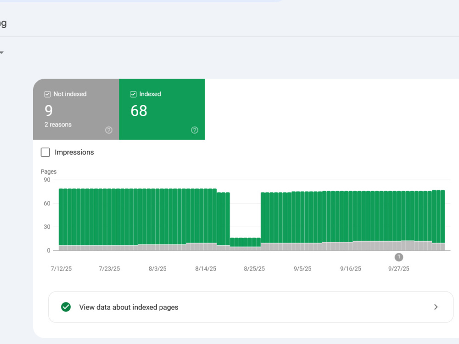Viewport: 459px width, 344px height.
Task: Click the 30 value on the y-axis
Action: click(47, 227)
